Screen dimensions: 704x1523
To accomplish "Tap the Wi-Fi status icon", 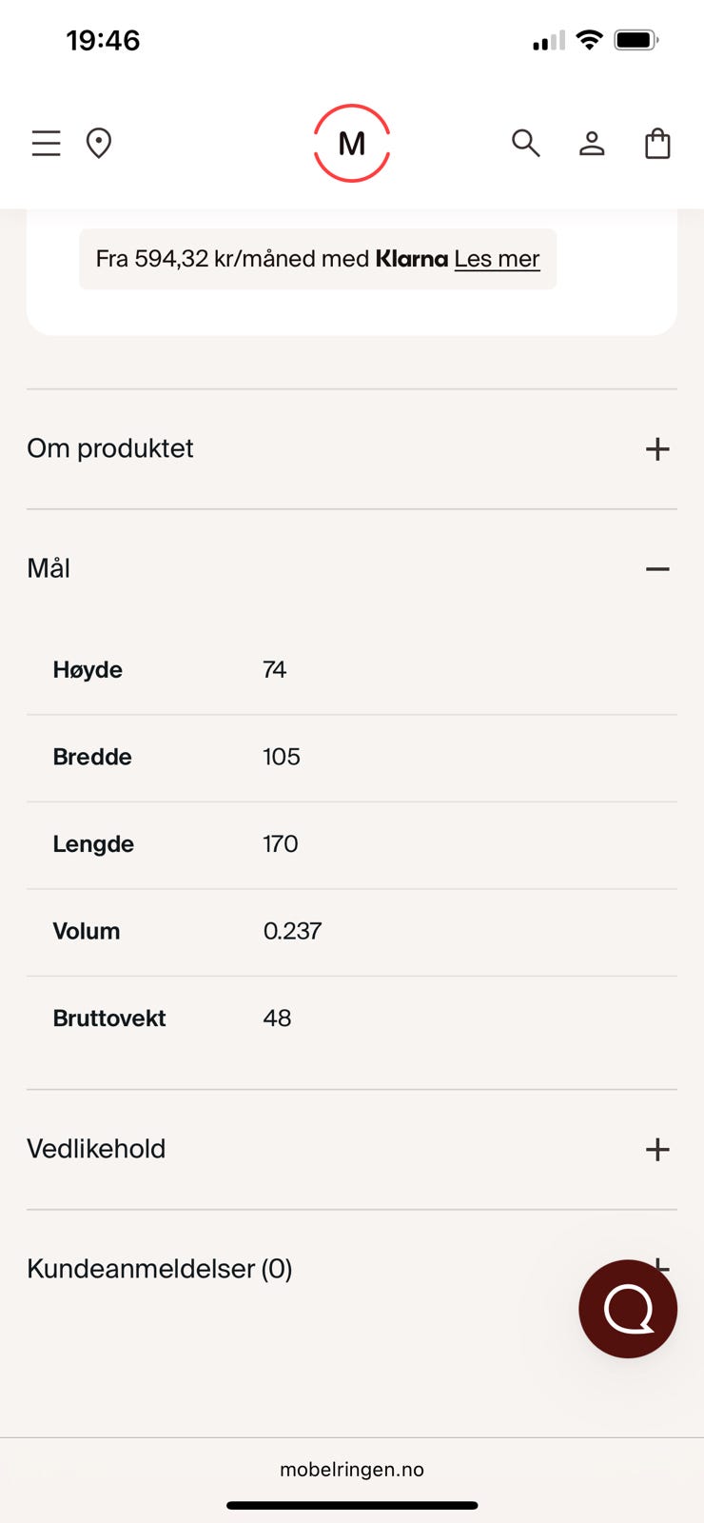I will click(590, 40).
